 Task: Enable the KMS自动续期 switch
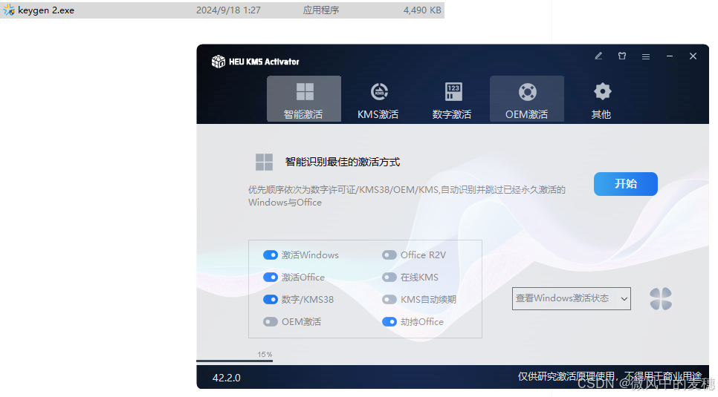(x=389, y=300)
